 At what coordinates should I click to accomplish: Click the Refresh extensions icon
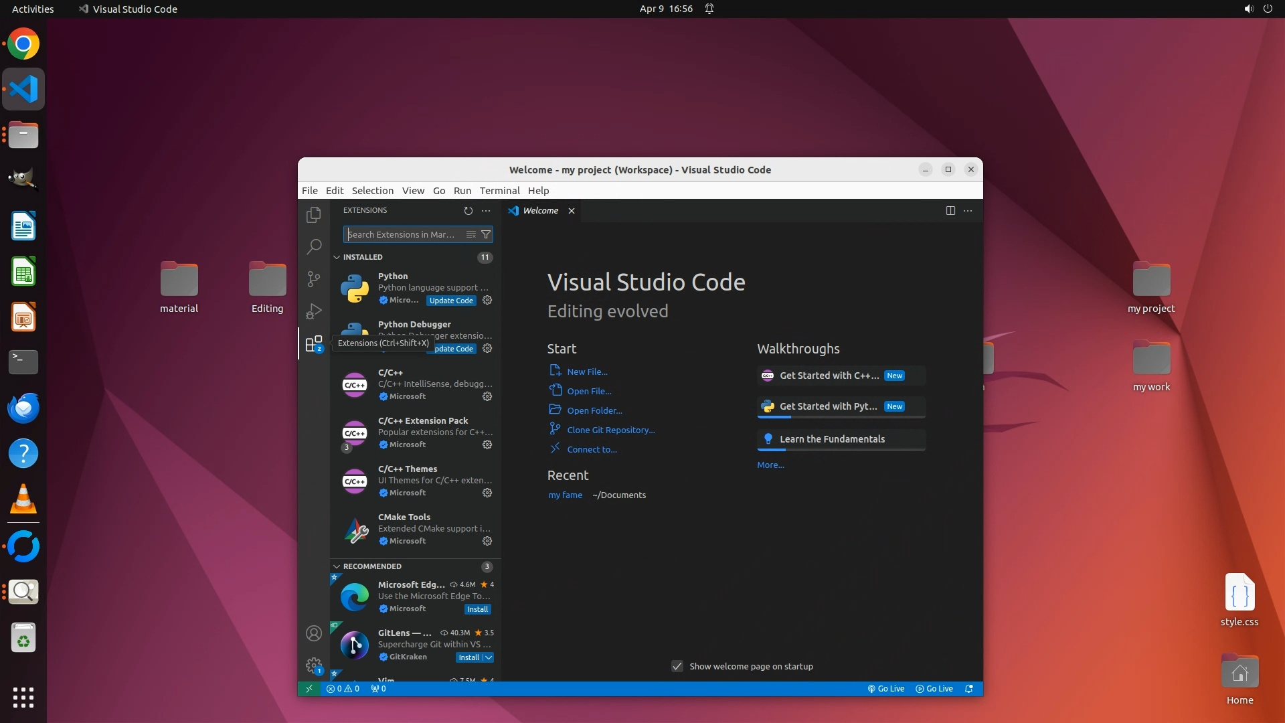(468, 210)
